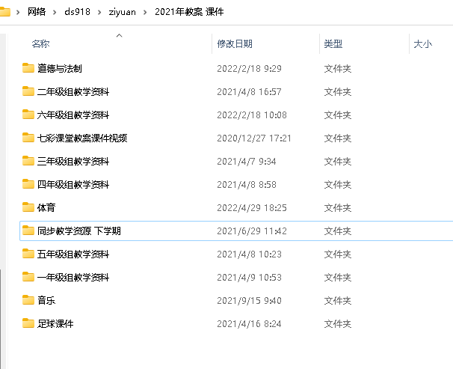Image resolution: width=453 pixels, height=369 pixels.
Task: Click the 同步教学资源 下学期 folder icon
Action: click(x=28, y=231)
